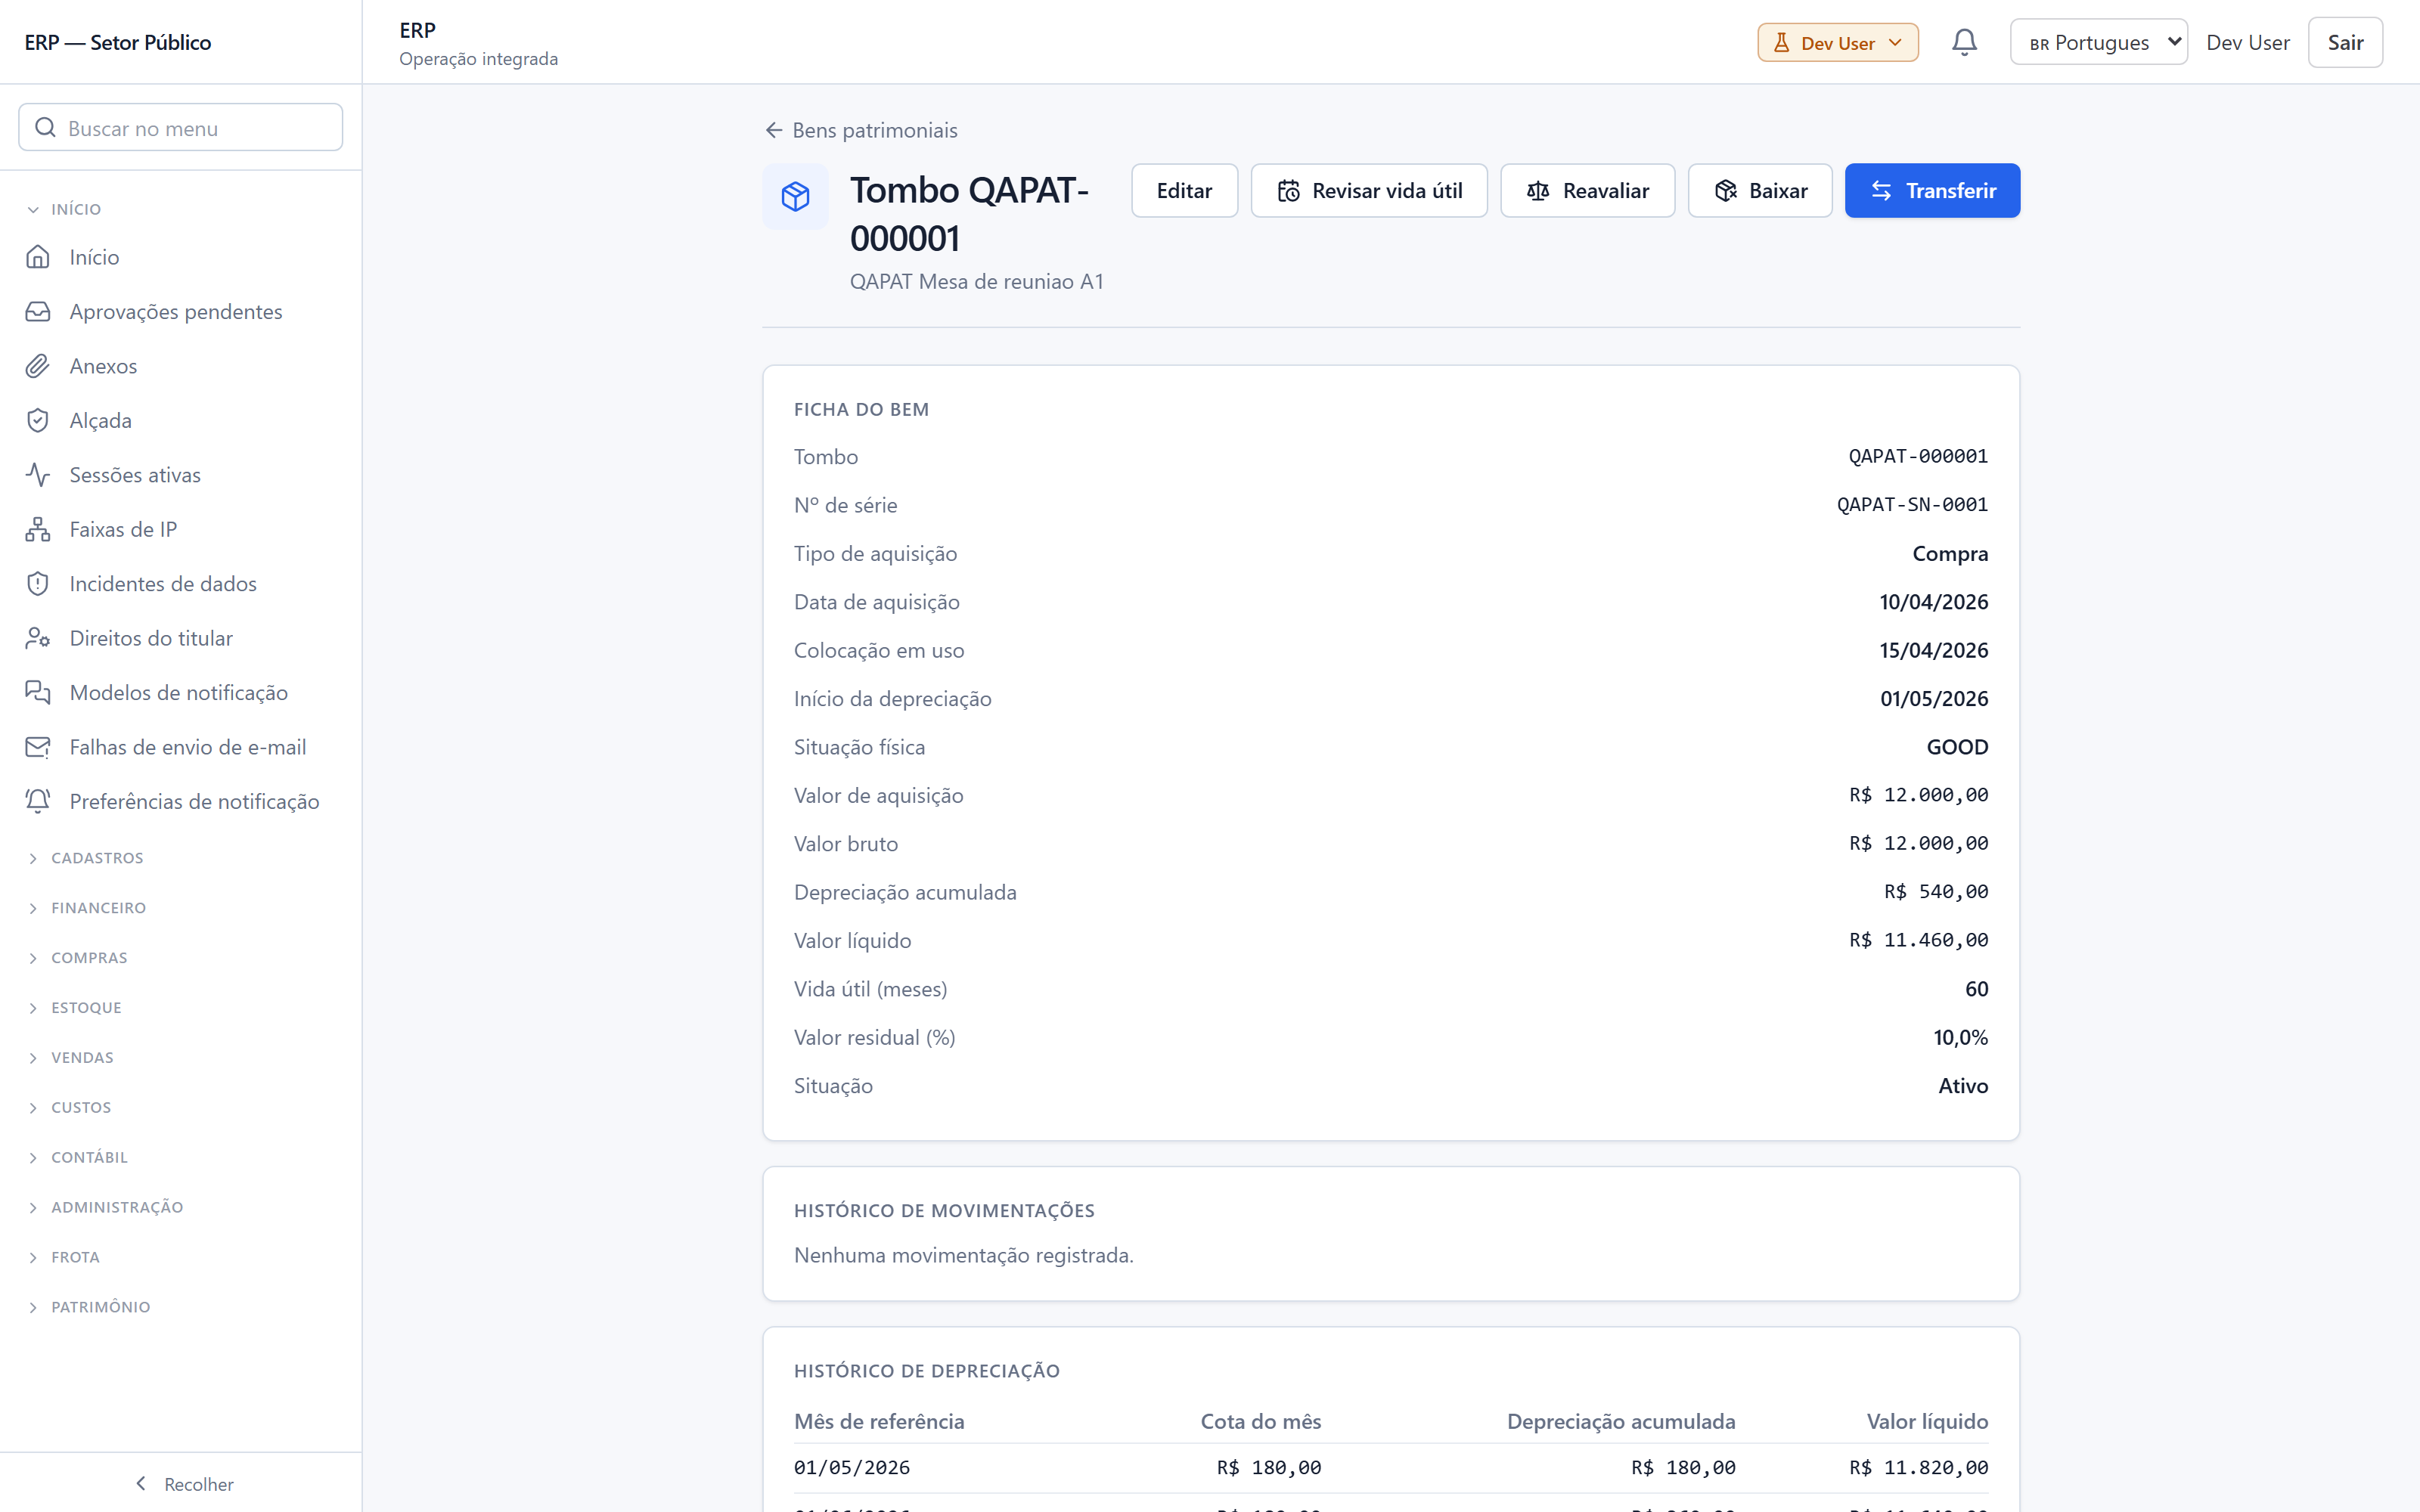Click Falhas de envio de e-mail envelope icon
Screen dimensions: 2420x1512
(38, 747)
